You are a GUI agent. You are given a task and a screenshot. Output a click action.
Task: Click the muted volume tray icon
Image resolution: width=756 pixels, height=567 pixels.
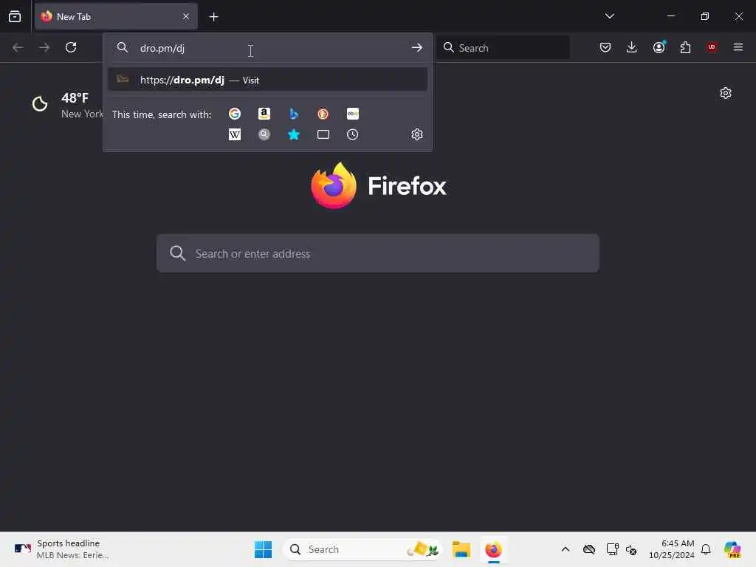click(631, 549)
